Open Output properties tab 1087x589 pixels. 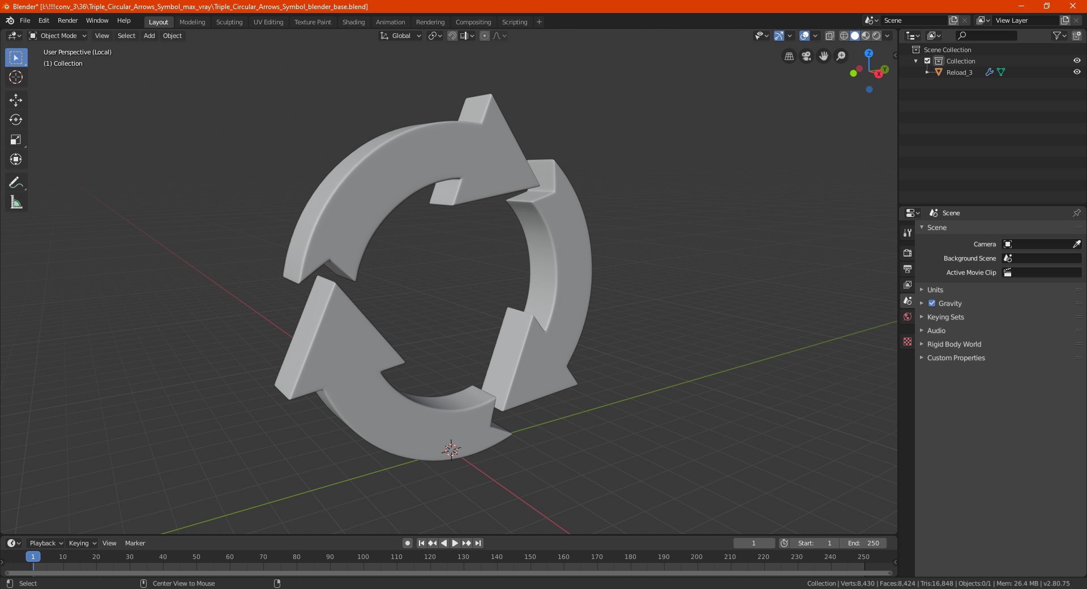[908, 268]
